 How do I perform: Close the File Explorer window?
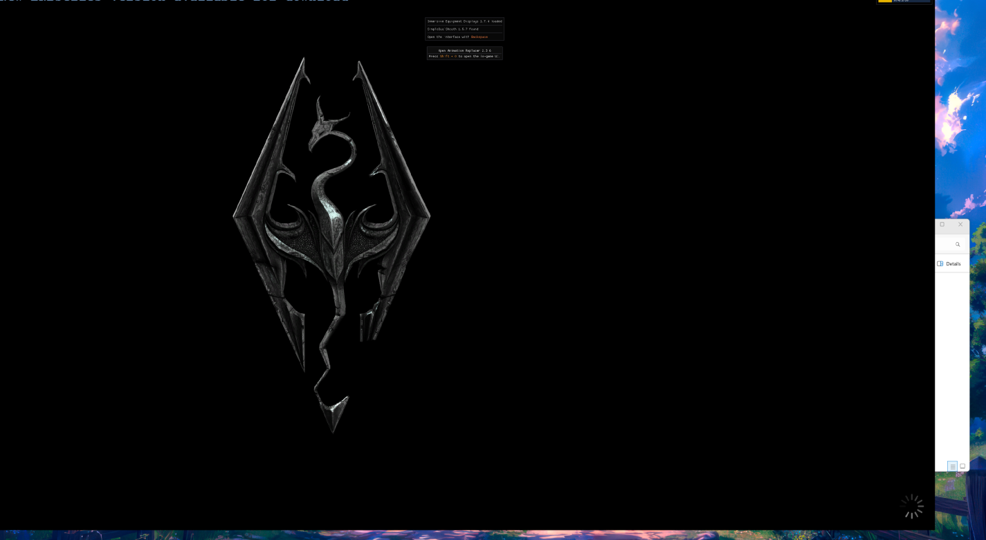coord(960,225)
